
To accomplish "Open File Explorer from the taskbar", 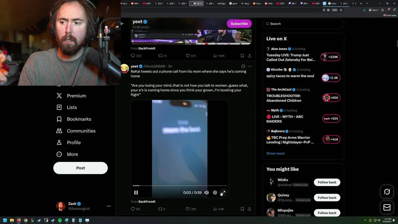I will (12, 221).
